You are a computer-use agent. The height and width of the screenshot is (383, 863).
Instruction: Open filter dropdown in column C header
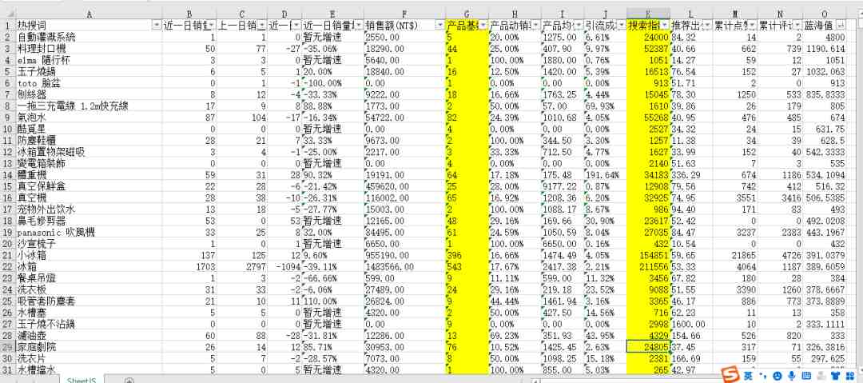tap(260, 25)
